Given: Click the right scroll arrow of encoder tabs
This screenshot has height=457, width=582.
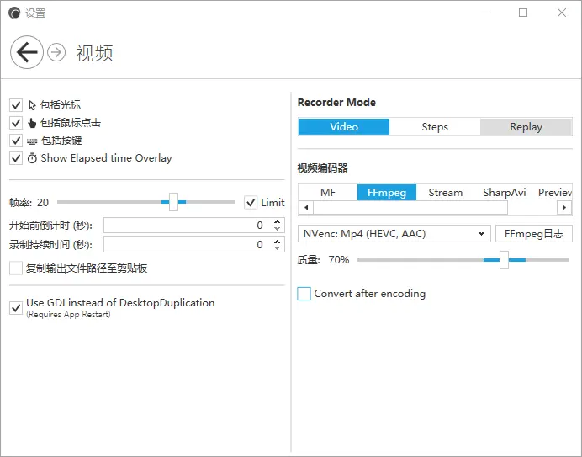Looking at the screenshot, I should point(564,208).
